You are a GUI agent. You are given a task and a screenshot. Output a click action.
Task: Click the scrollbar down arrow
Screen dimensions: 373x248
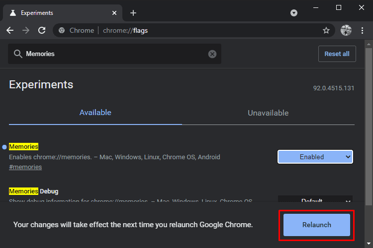(x=369, y=244)
